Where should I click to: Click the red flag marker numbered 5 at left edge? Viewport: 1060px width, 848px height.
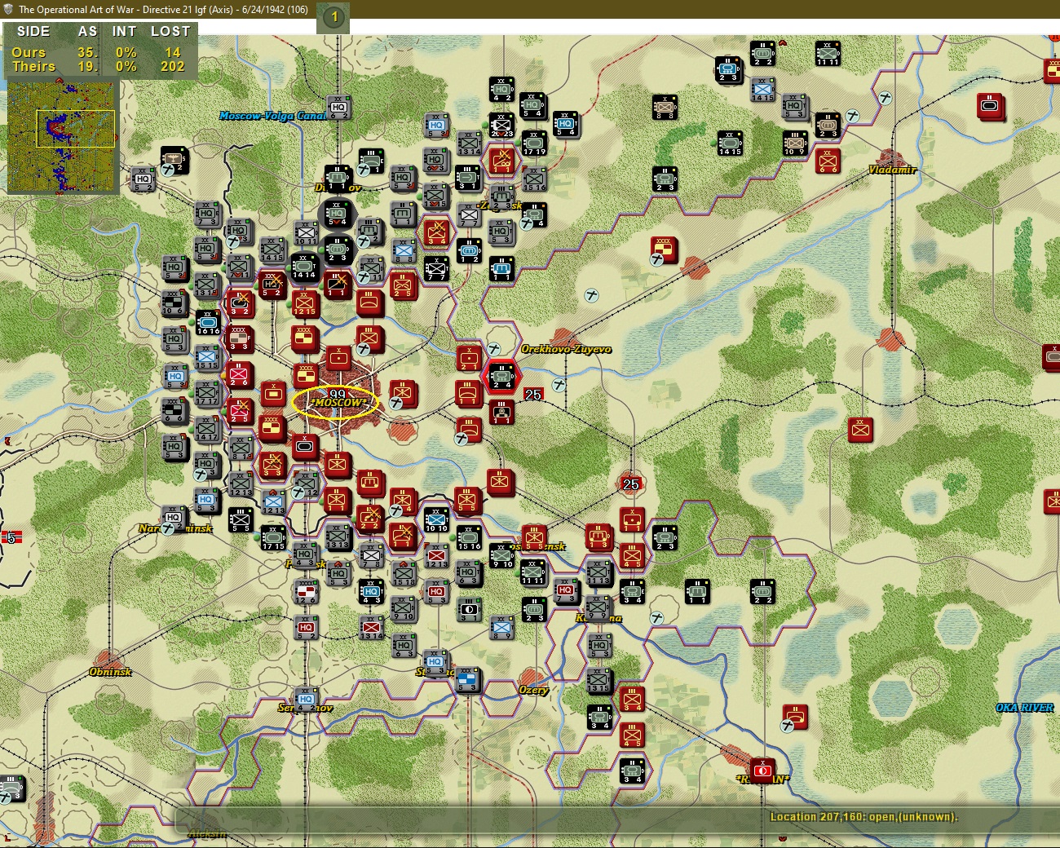tap(11, 537)
